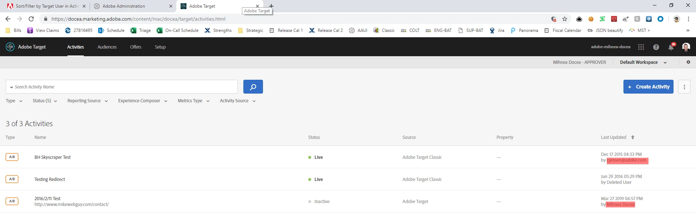Open the search field chevron dropdown
This screenshot has height=223, width=696.
(12, 87)
